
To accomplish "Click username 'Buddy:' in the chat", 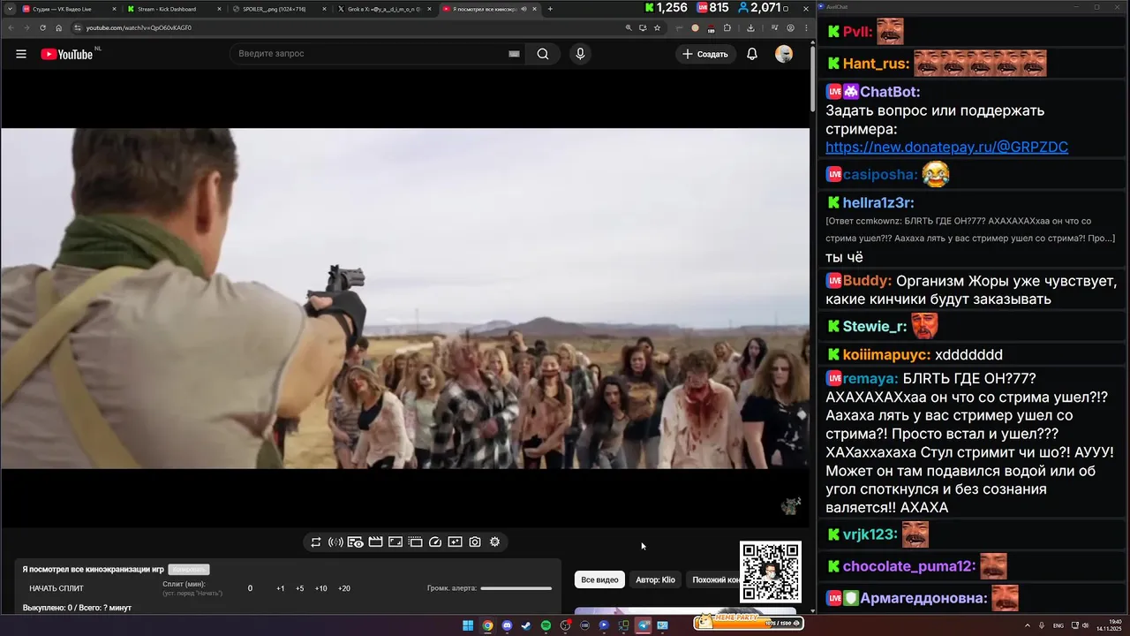I will (867, 281).
